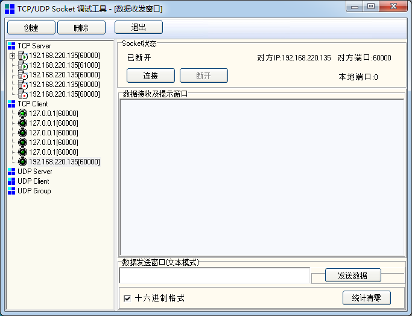
Task: Maximize the Socket tool window
Action: 371,6
